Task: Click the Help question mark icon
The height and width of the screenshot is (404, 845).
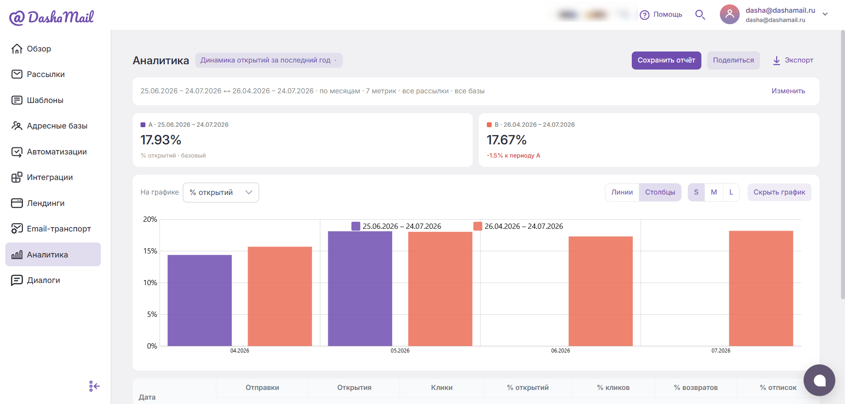Action: tap(645, 15)
